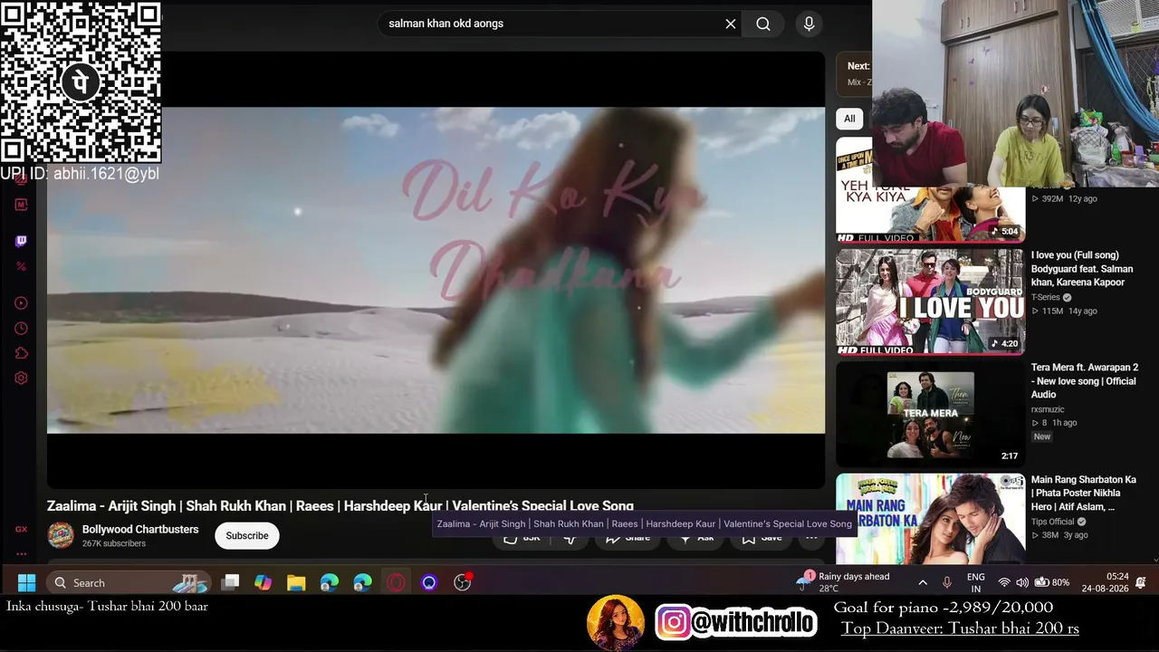Open the 'Rainy days ahead' weather widget
1159x652 pixels.
[843, 582]
